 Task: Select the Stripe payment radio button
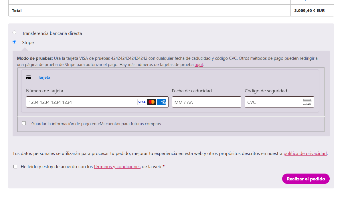[x=15, y=42]
